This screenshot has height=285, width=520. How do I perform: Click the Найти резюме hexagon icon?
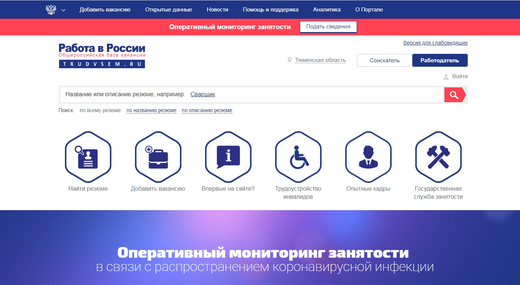[x=88, y=157]
